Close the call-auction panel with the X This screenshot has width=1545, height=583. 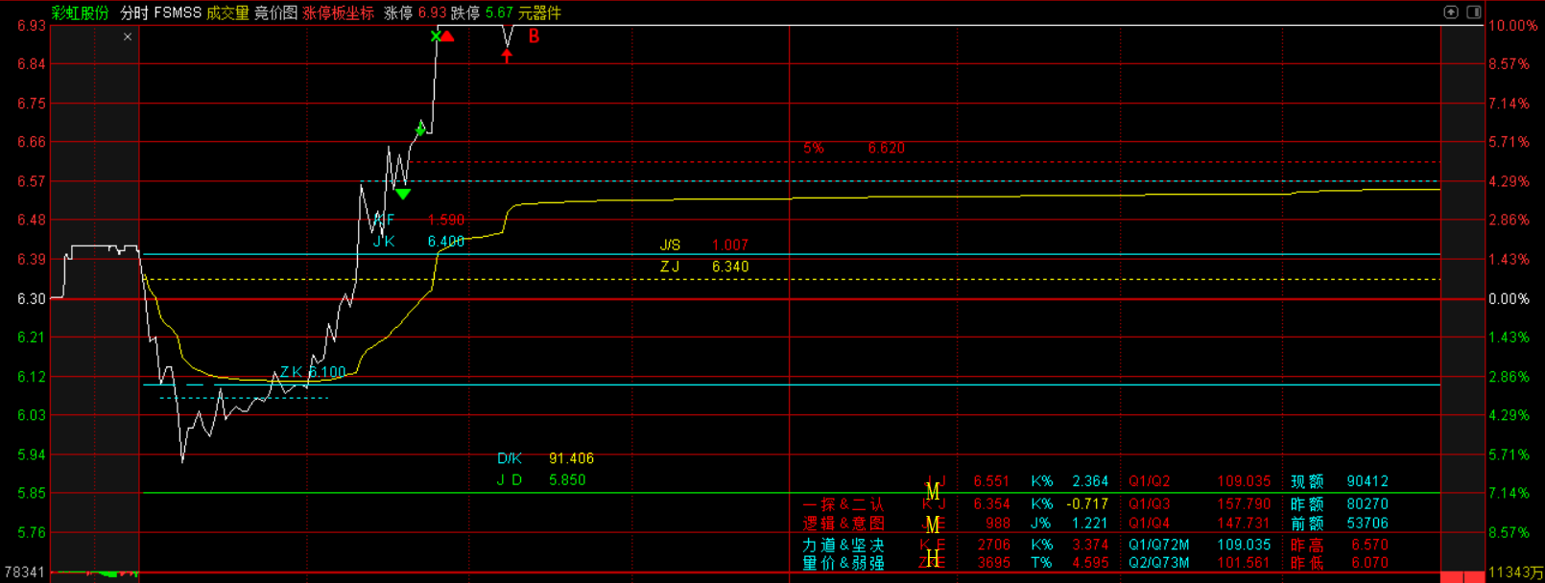click(128, 36)
